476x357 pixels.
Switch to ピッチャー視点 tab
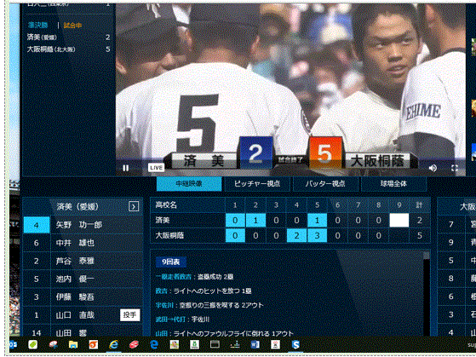point(257,184)
